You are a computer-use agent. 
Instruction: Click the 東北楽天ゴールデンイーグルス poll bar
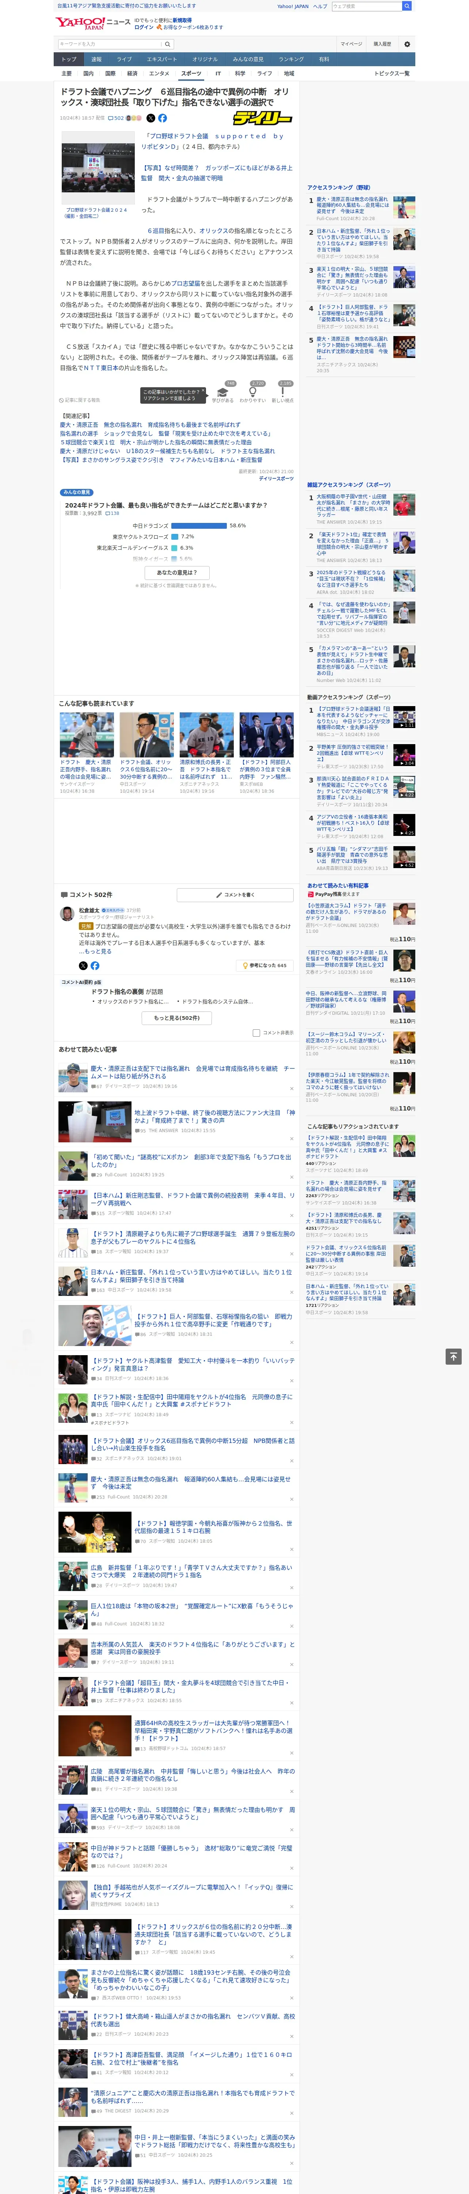point(175,548)
